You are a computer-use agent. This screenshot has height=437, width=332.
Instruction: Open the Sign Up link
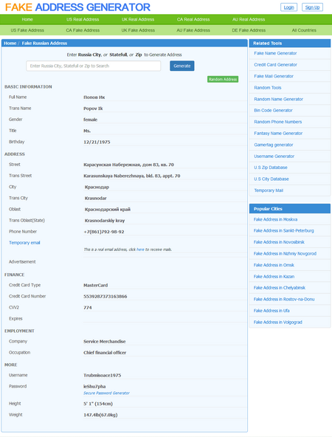tap(312, 7)
